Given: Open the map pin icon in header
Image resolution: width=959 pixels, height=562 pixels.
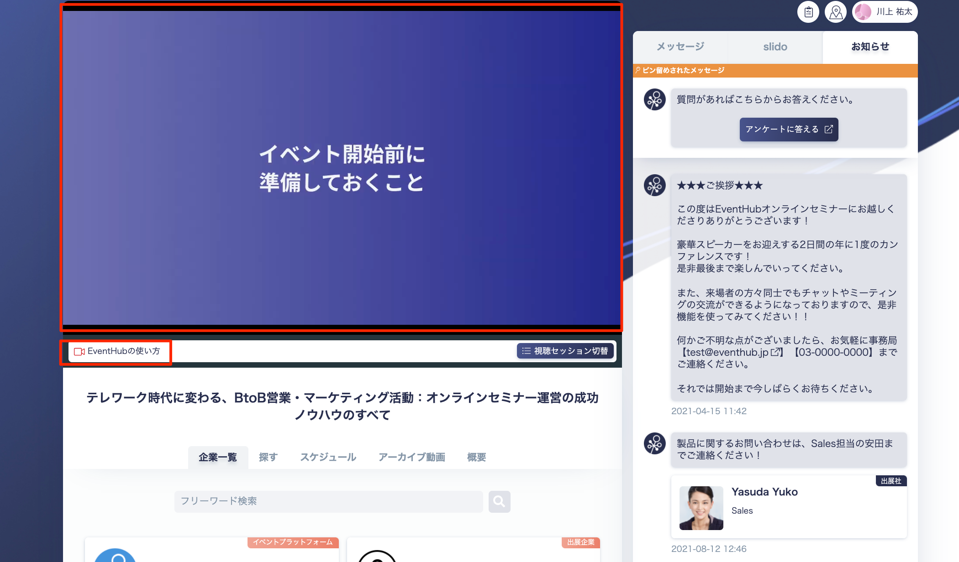Looking at the screenshot, I should [x=836, y=12].
